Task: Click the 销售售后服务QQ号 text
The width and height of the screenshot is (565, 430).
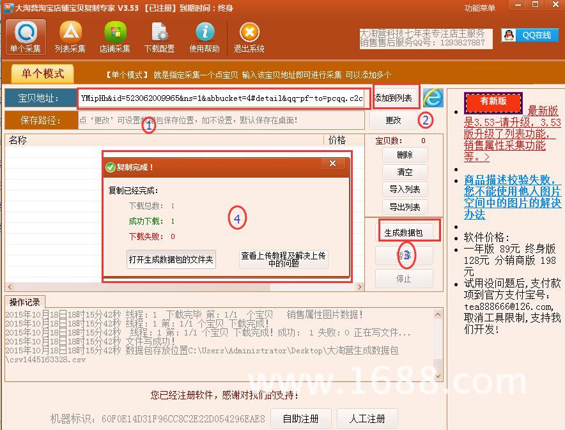Action: coord(422,43)
